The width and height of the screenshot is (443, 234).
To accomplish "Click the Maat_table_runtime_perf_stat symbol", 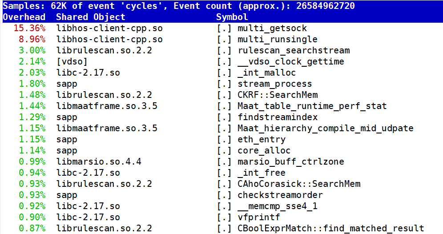I will tap(312, 106).
